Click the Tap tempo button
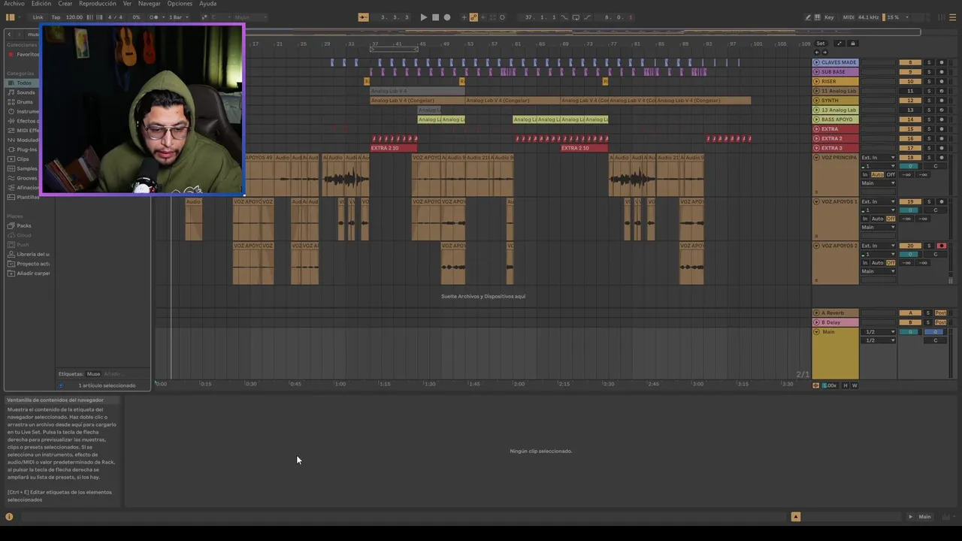962x541 pixels. (x=56, y=17)
